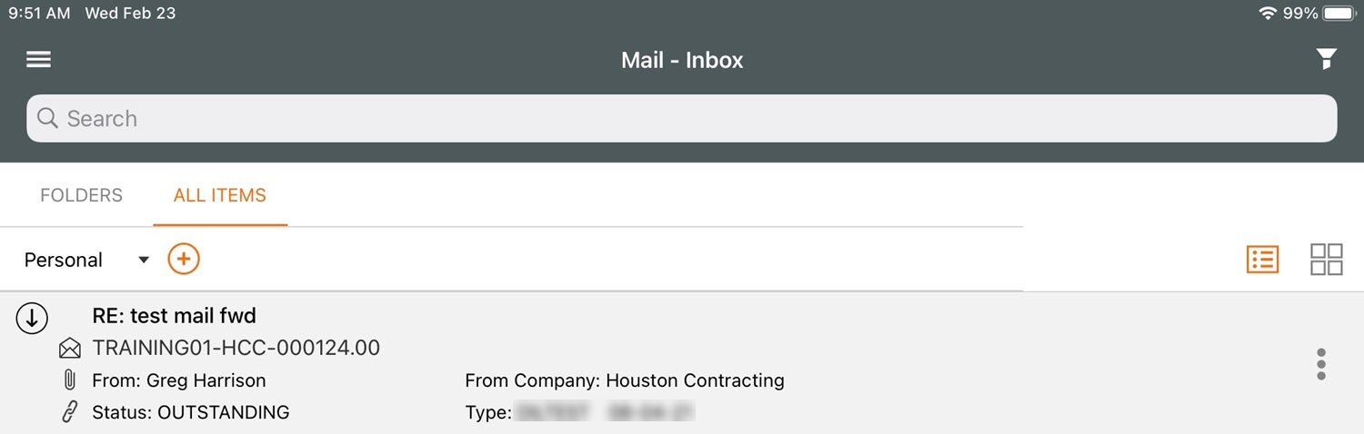Tap the download arrow circle icon
The height and width of the screenshot is (434, 1364).
(x=32, y=318)
